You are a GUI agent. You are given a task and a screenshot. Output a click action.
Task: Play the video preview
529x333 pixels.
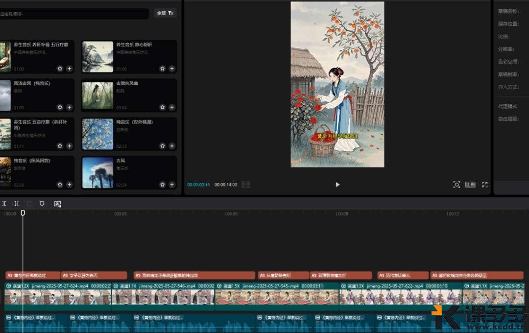pyautogui.click(x=337, y=185)
